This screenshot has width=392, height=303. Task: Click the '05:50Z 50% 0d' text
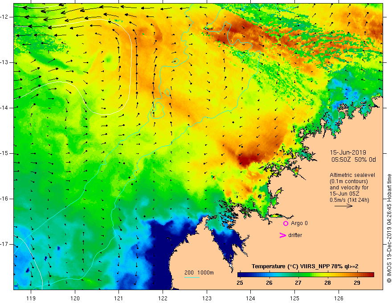pos(353,160)
